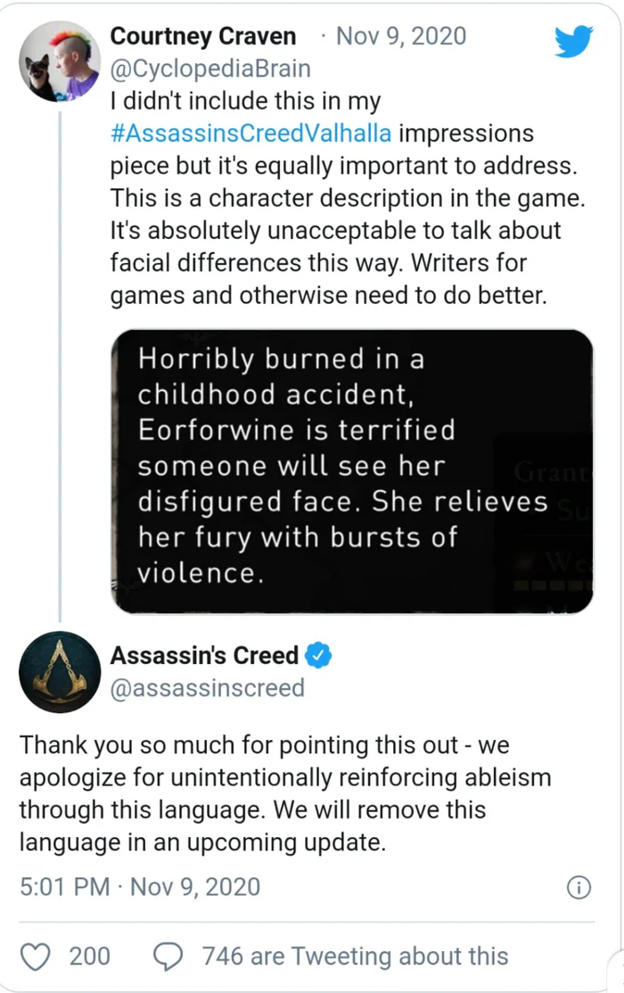Open the Eorforwine description screenshot image
Viewport: 624px width, 993px height.
352,472
